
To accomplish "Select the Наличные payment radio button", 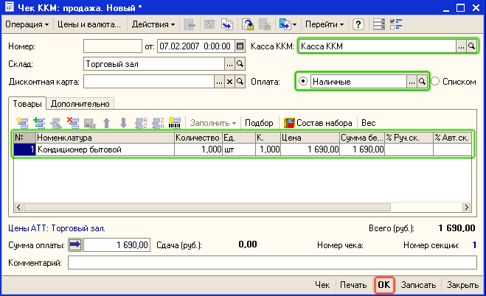I will point(303,81).
